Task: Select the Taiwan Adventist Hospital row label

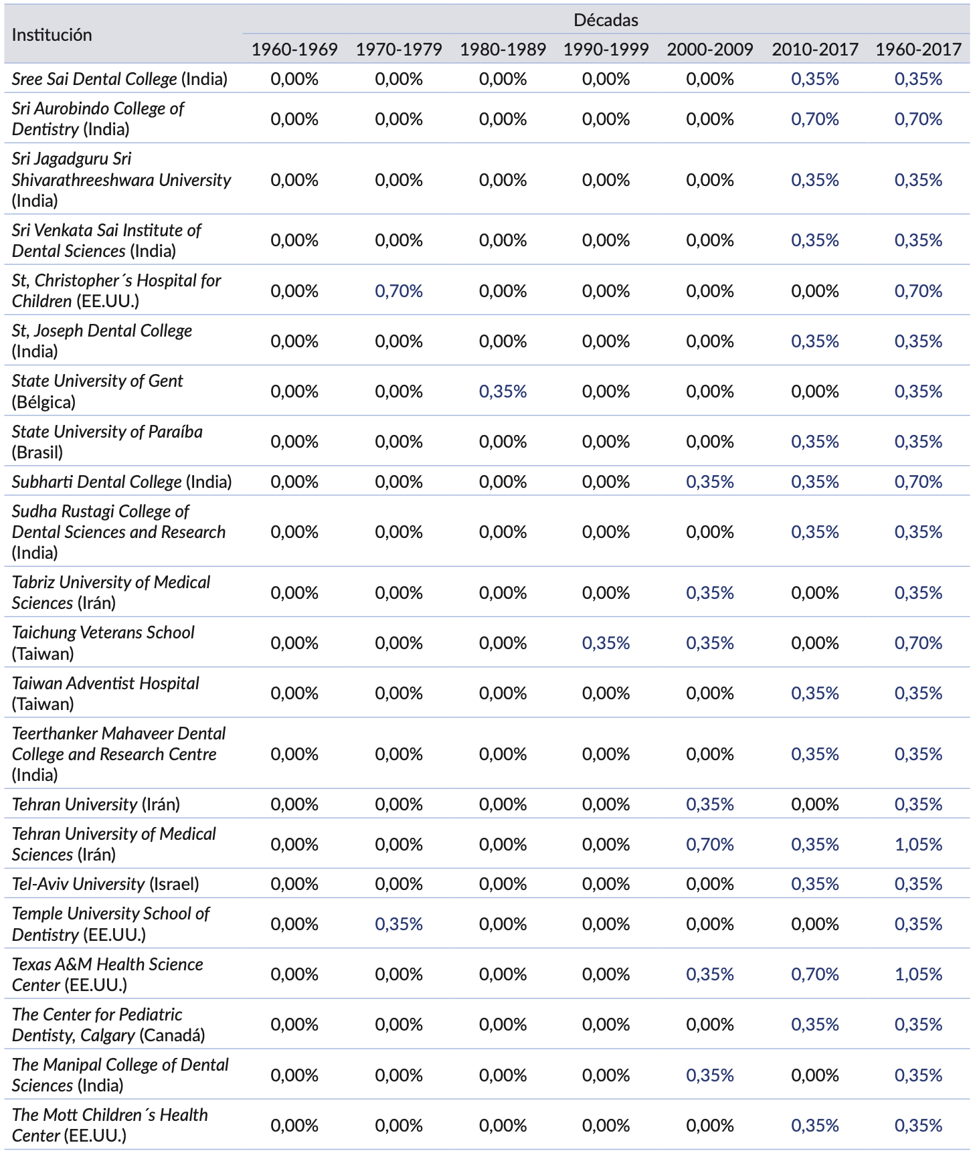Action: pyautogui.click(x=105, y=693)
